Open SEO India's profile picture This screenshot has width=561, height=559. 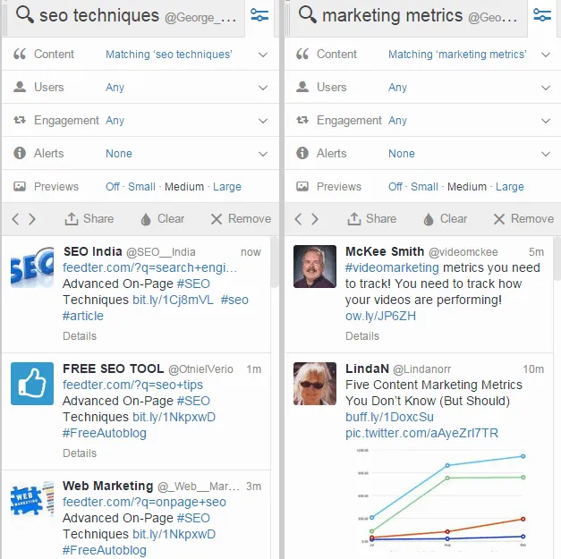32,267
